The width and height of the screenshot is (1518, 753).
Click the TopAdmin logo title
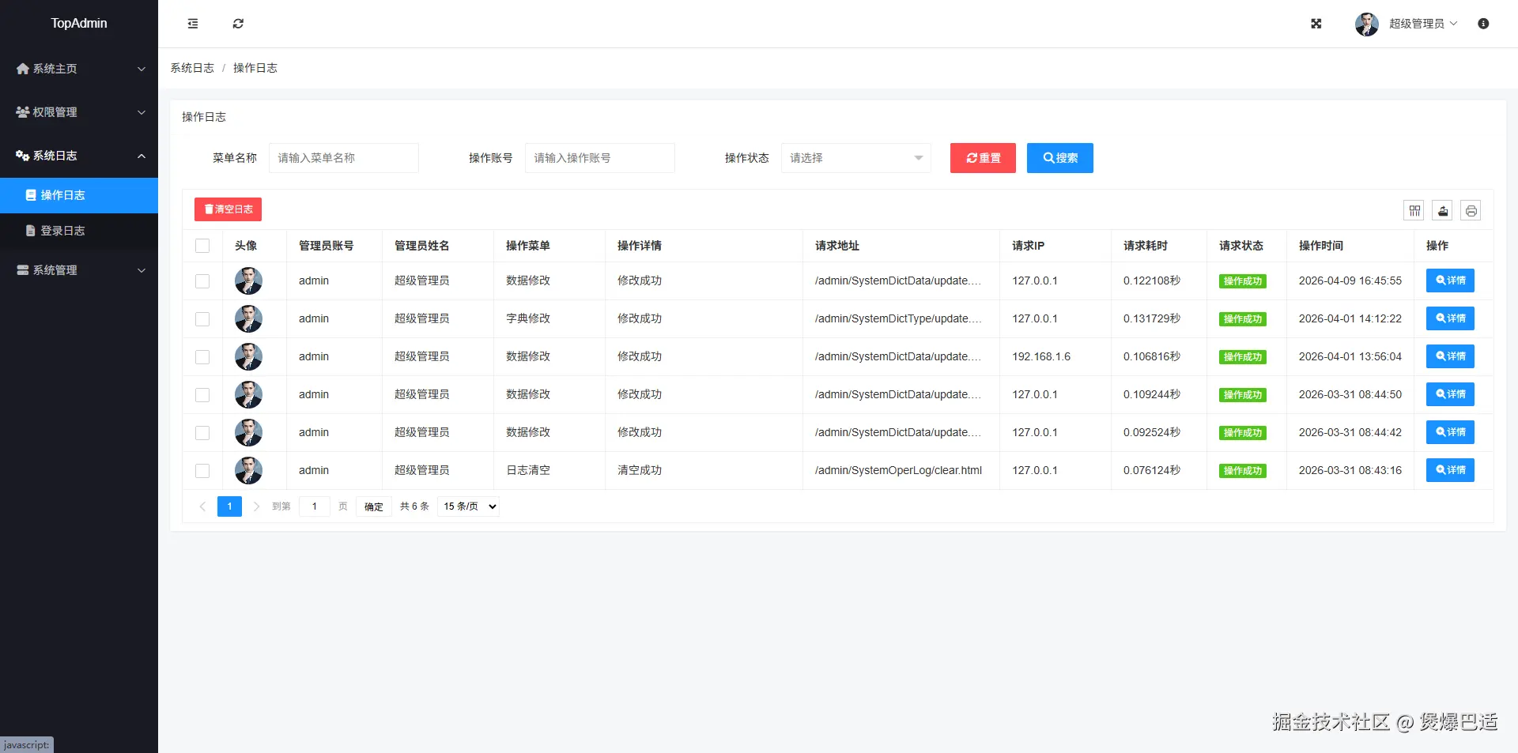click(79, 24)
